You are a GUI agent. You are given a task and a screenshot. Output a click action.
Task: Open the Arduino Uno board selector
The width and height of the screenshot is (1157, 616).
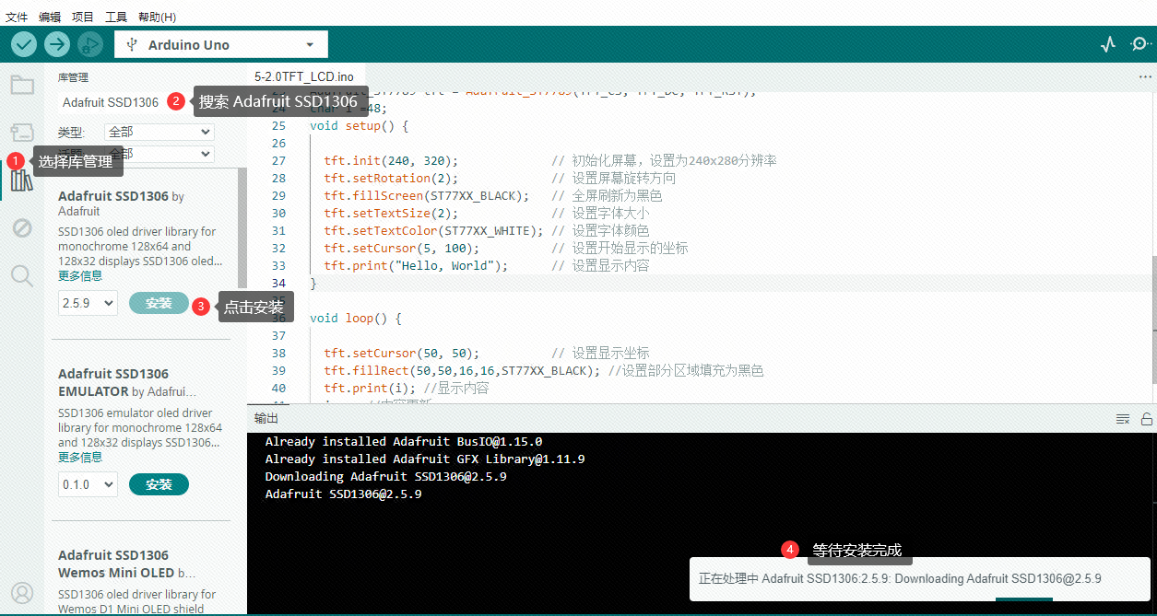[x=221, y=44]
